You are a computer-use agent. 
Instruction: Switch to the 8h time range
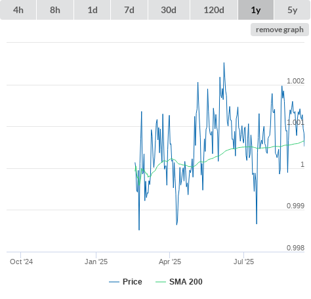pos(55,10)
